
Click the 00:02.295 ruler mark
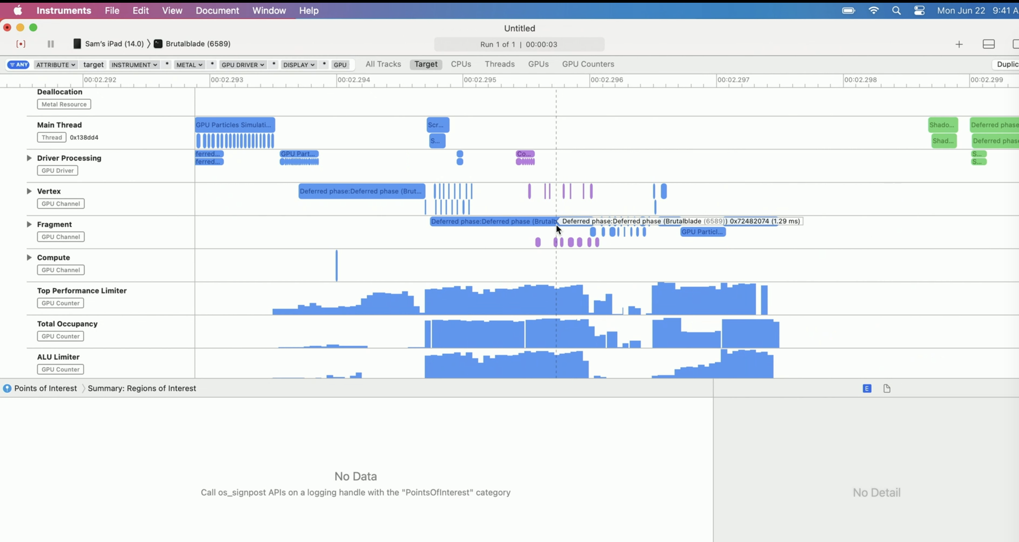coord(480,80)
